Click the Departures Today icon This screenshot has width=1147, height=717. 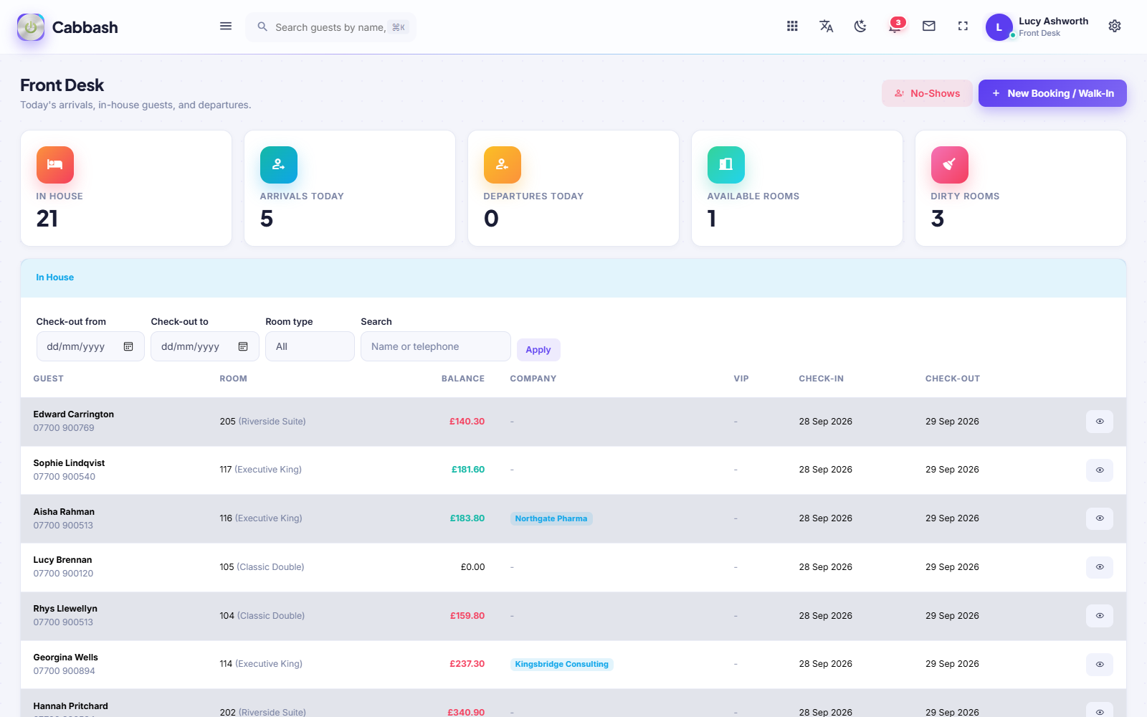pos(503,165)
